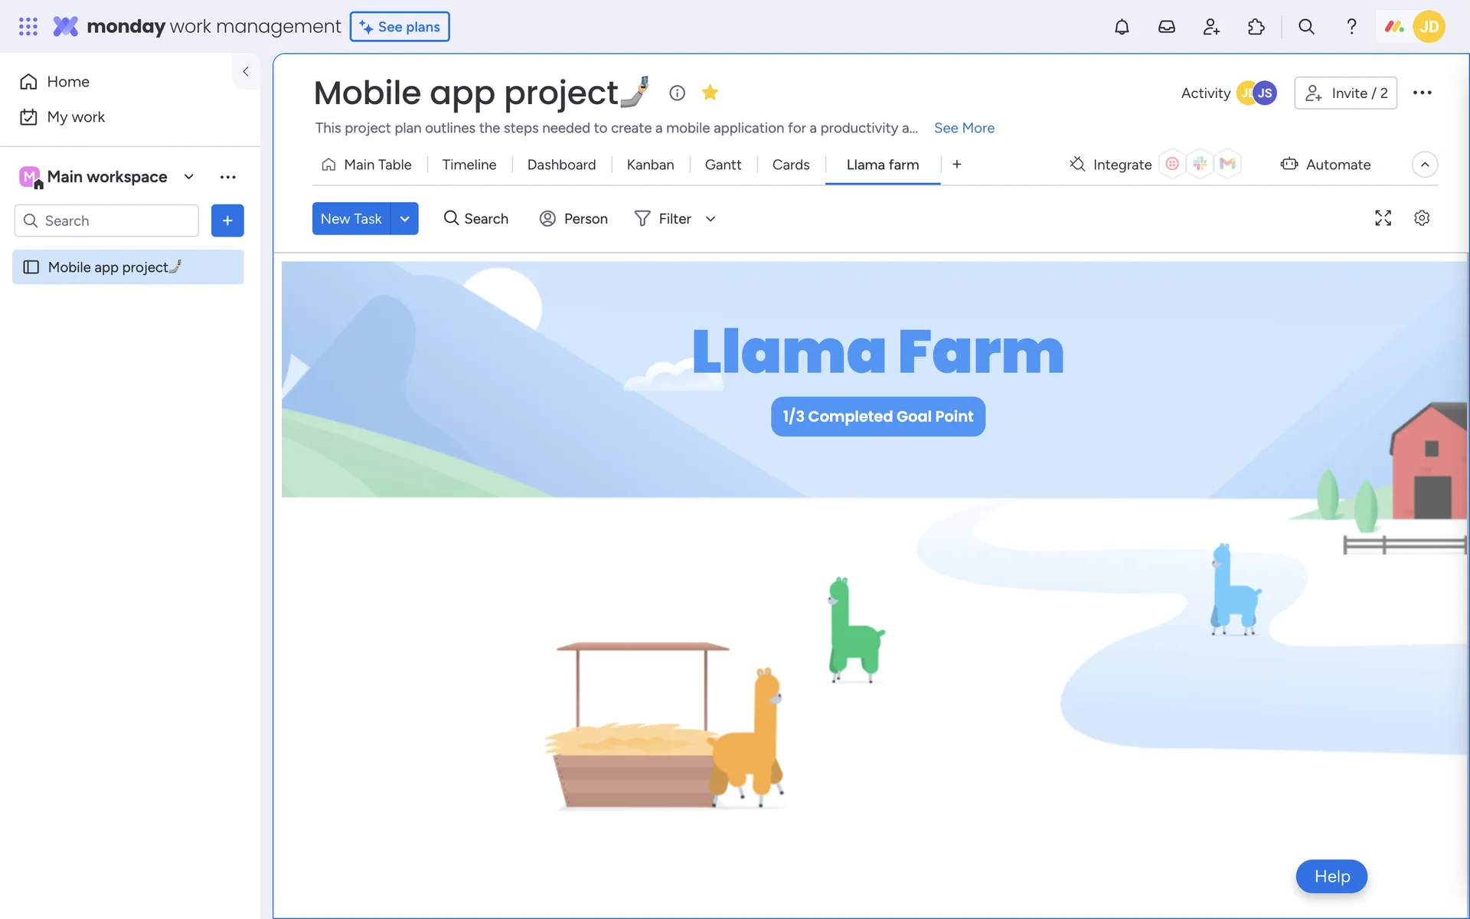Click the See More description link

[x=964, y=128]
